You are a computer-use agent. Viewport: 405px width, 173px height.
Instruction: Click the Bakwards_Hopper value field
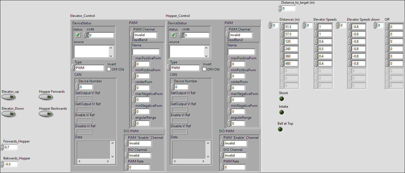[x=11, y=164]
